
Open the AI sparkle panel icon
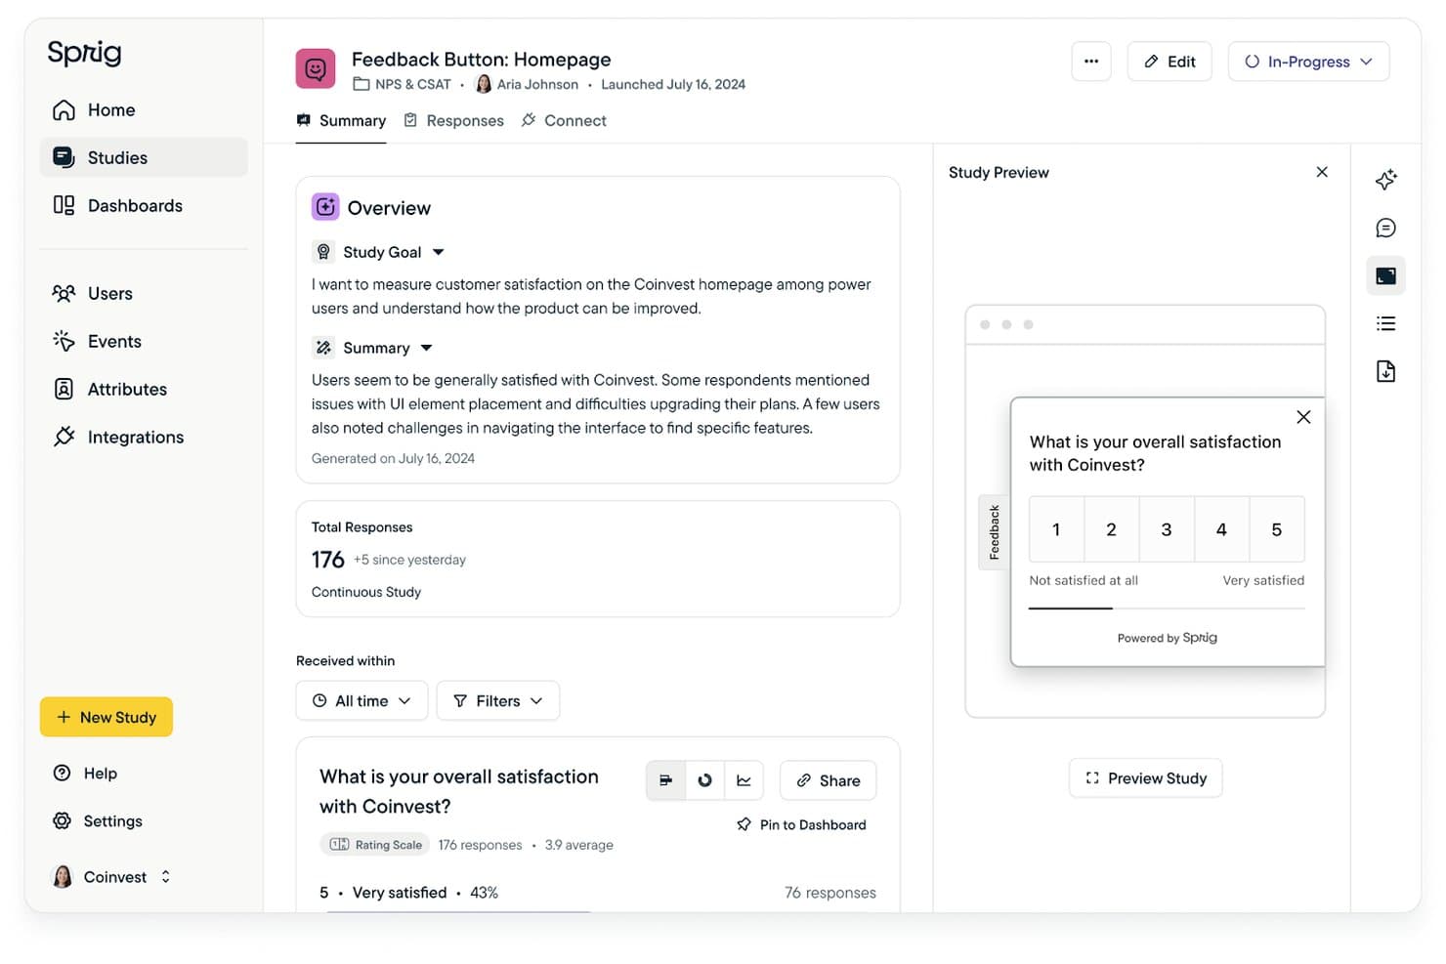(x=1385, y=180)
